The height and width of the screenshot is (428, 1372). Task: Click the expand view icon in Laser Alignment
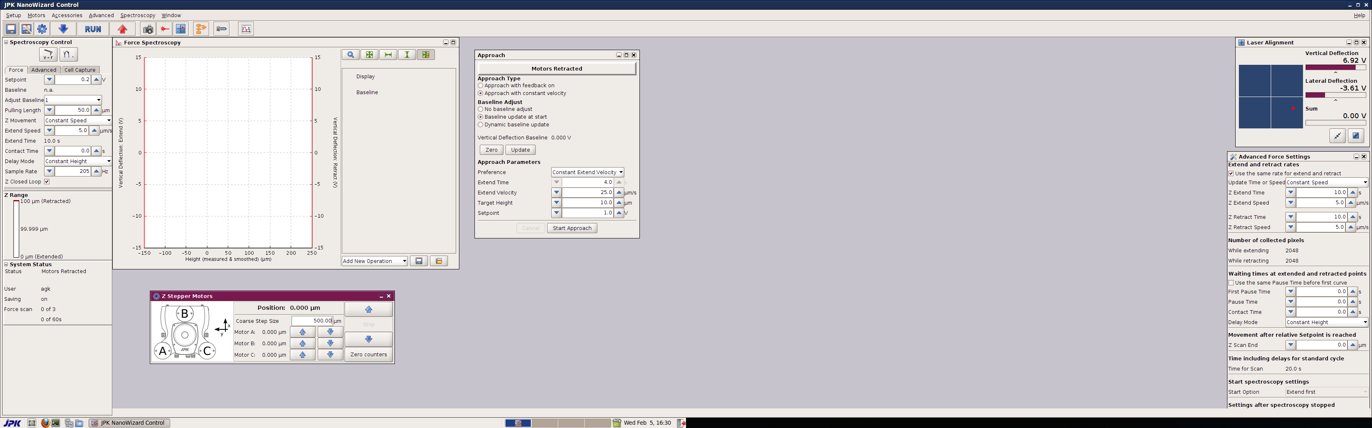(1356, 136)
